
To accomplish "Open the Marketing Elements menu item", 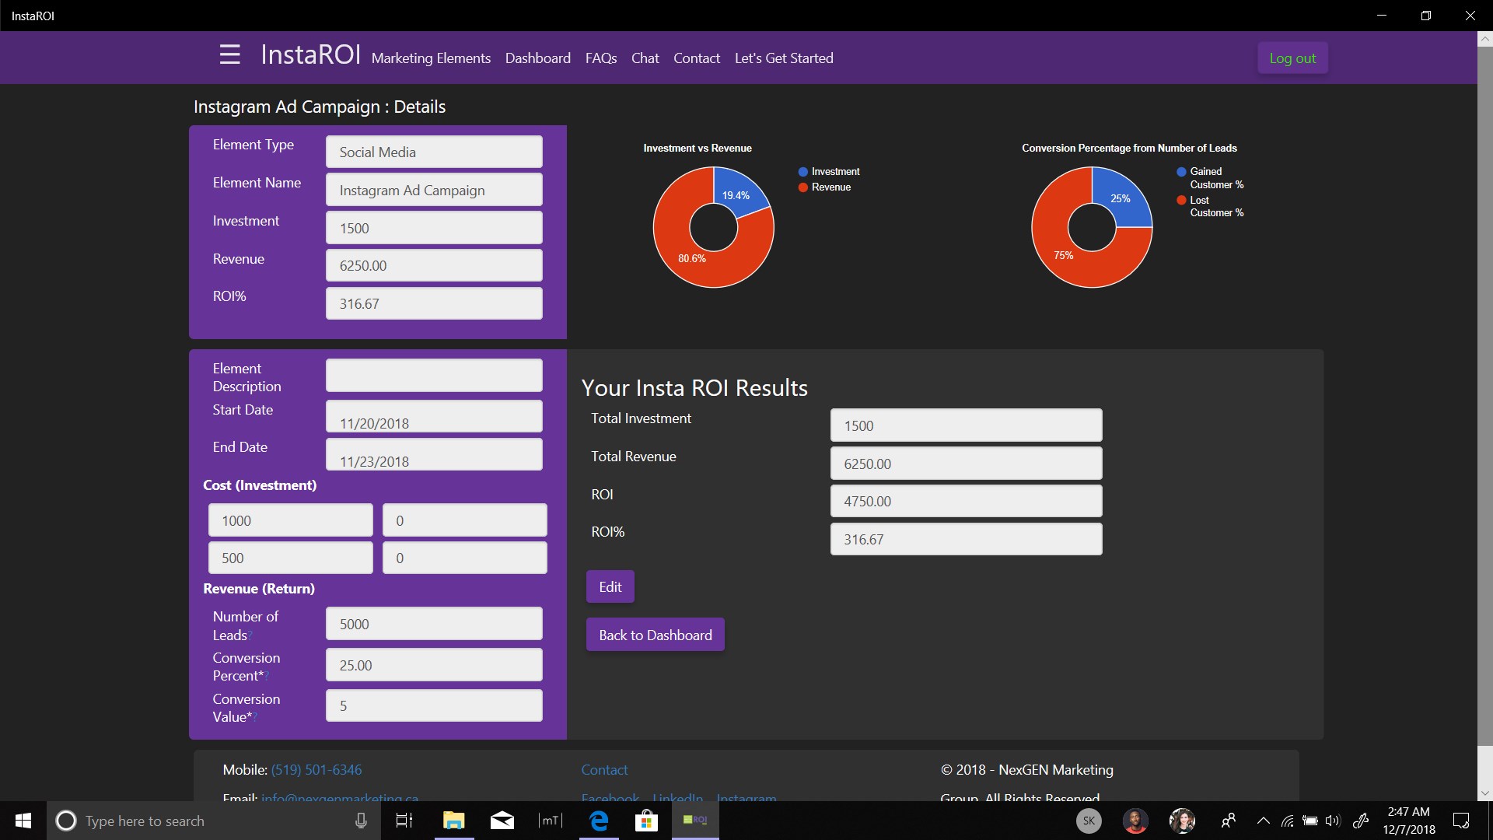I will (431, 58).
